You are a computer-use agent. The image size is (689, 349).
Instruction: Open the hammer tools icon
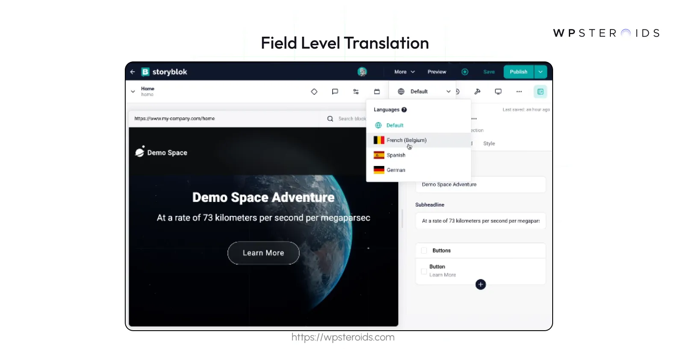tap(477, 91)
